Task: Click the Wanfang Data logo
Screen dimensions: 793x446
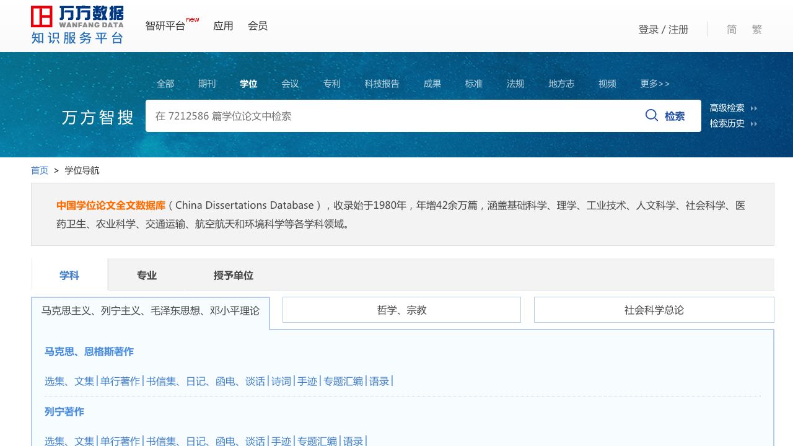Action: (77, 25)
